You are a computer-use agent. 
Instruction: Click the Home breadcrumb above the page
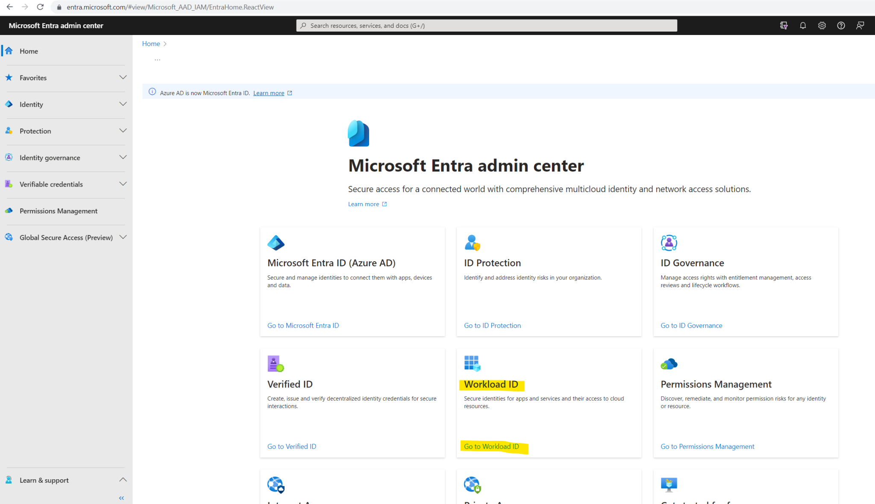151,43
